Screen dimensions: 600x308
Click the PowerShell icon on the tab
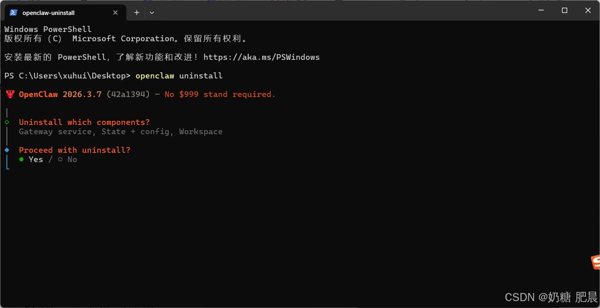click(x=13, y=12)
